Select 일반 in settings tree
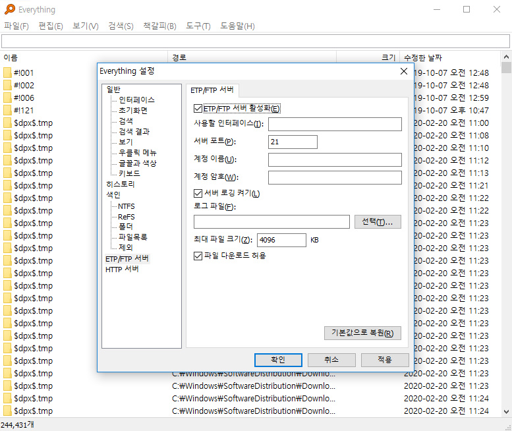This screenshot has width=512, height=431. pyautogui.click(x=113, y=89)
